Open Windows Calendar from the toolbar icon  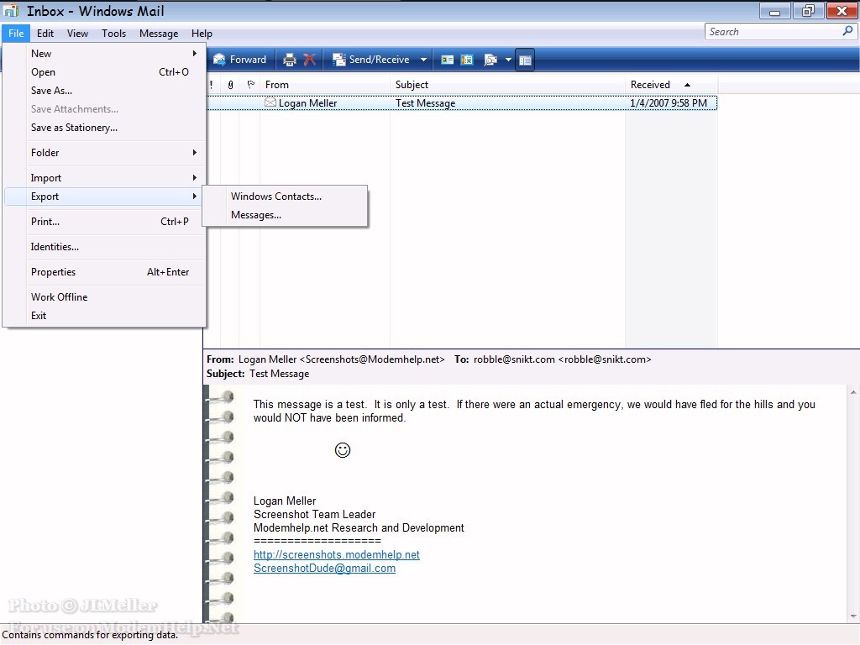pos(467,60)
